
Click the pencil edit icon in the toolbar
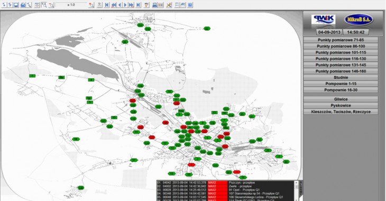point(146,5)
